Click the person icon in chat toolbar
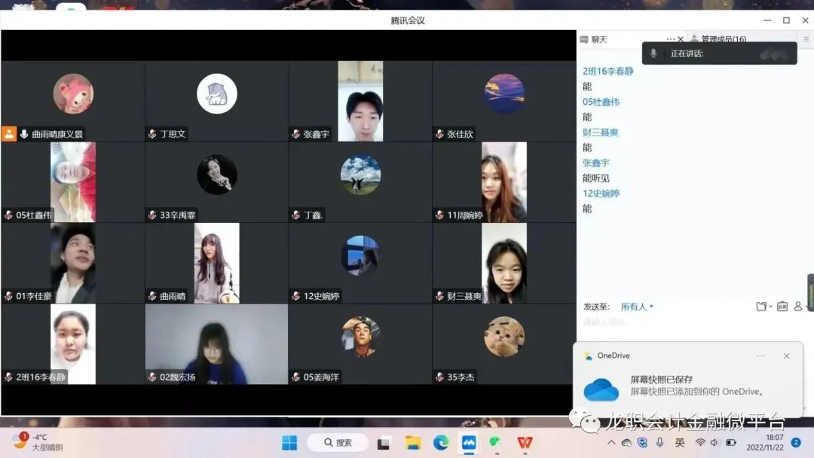The image size is (814, 458). click(x=798, y=307)
